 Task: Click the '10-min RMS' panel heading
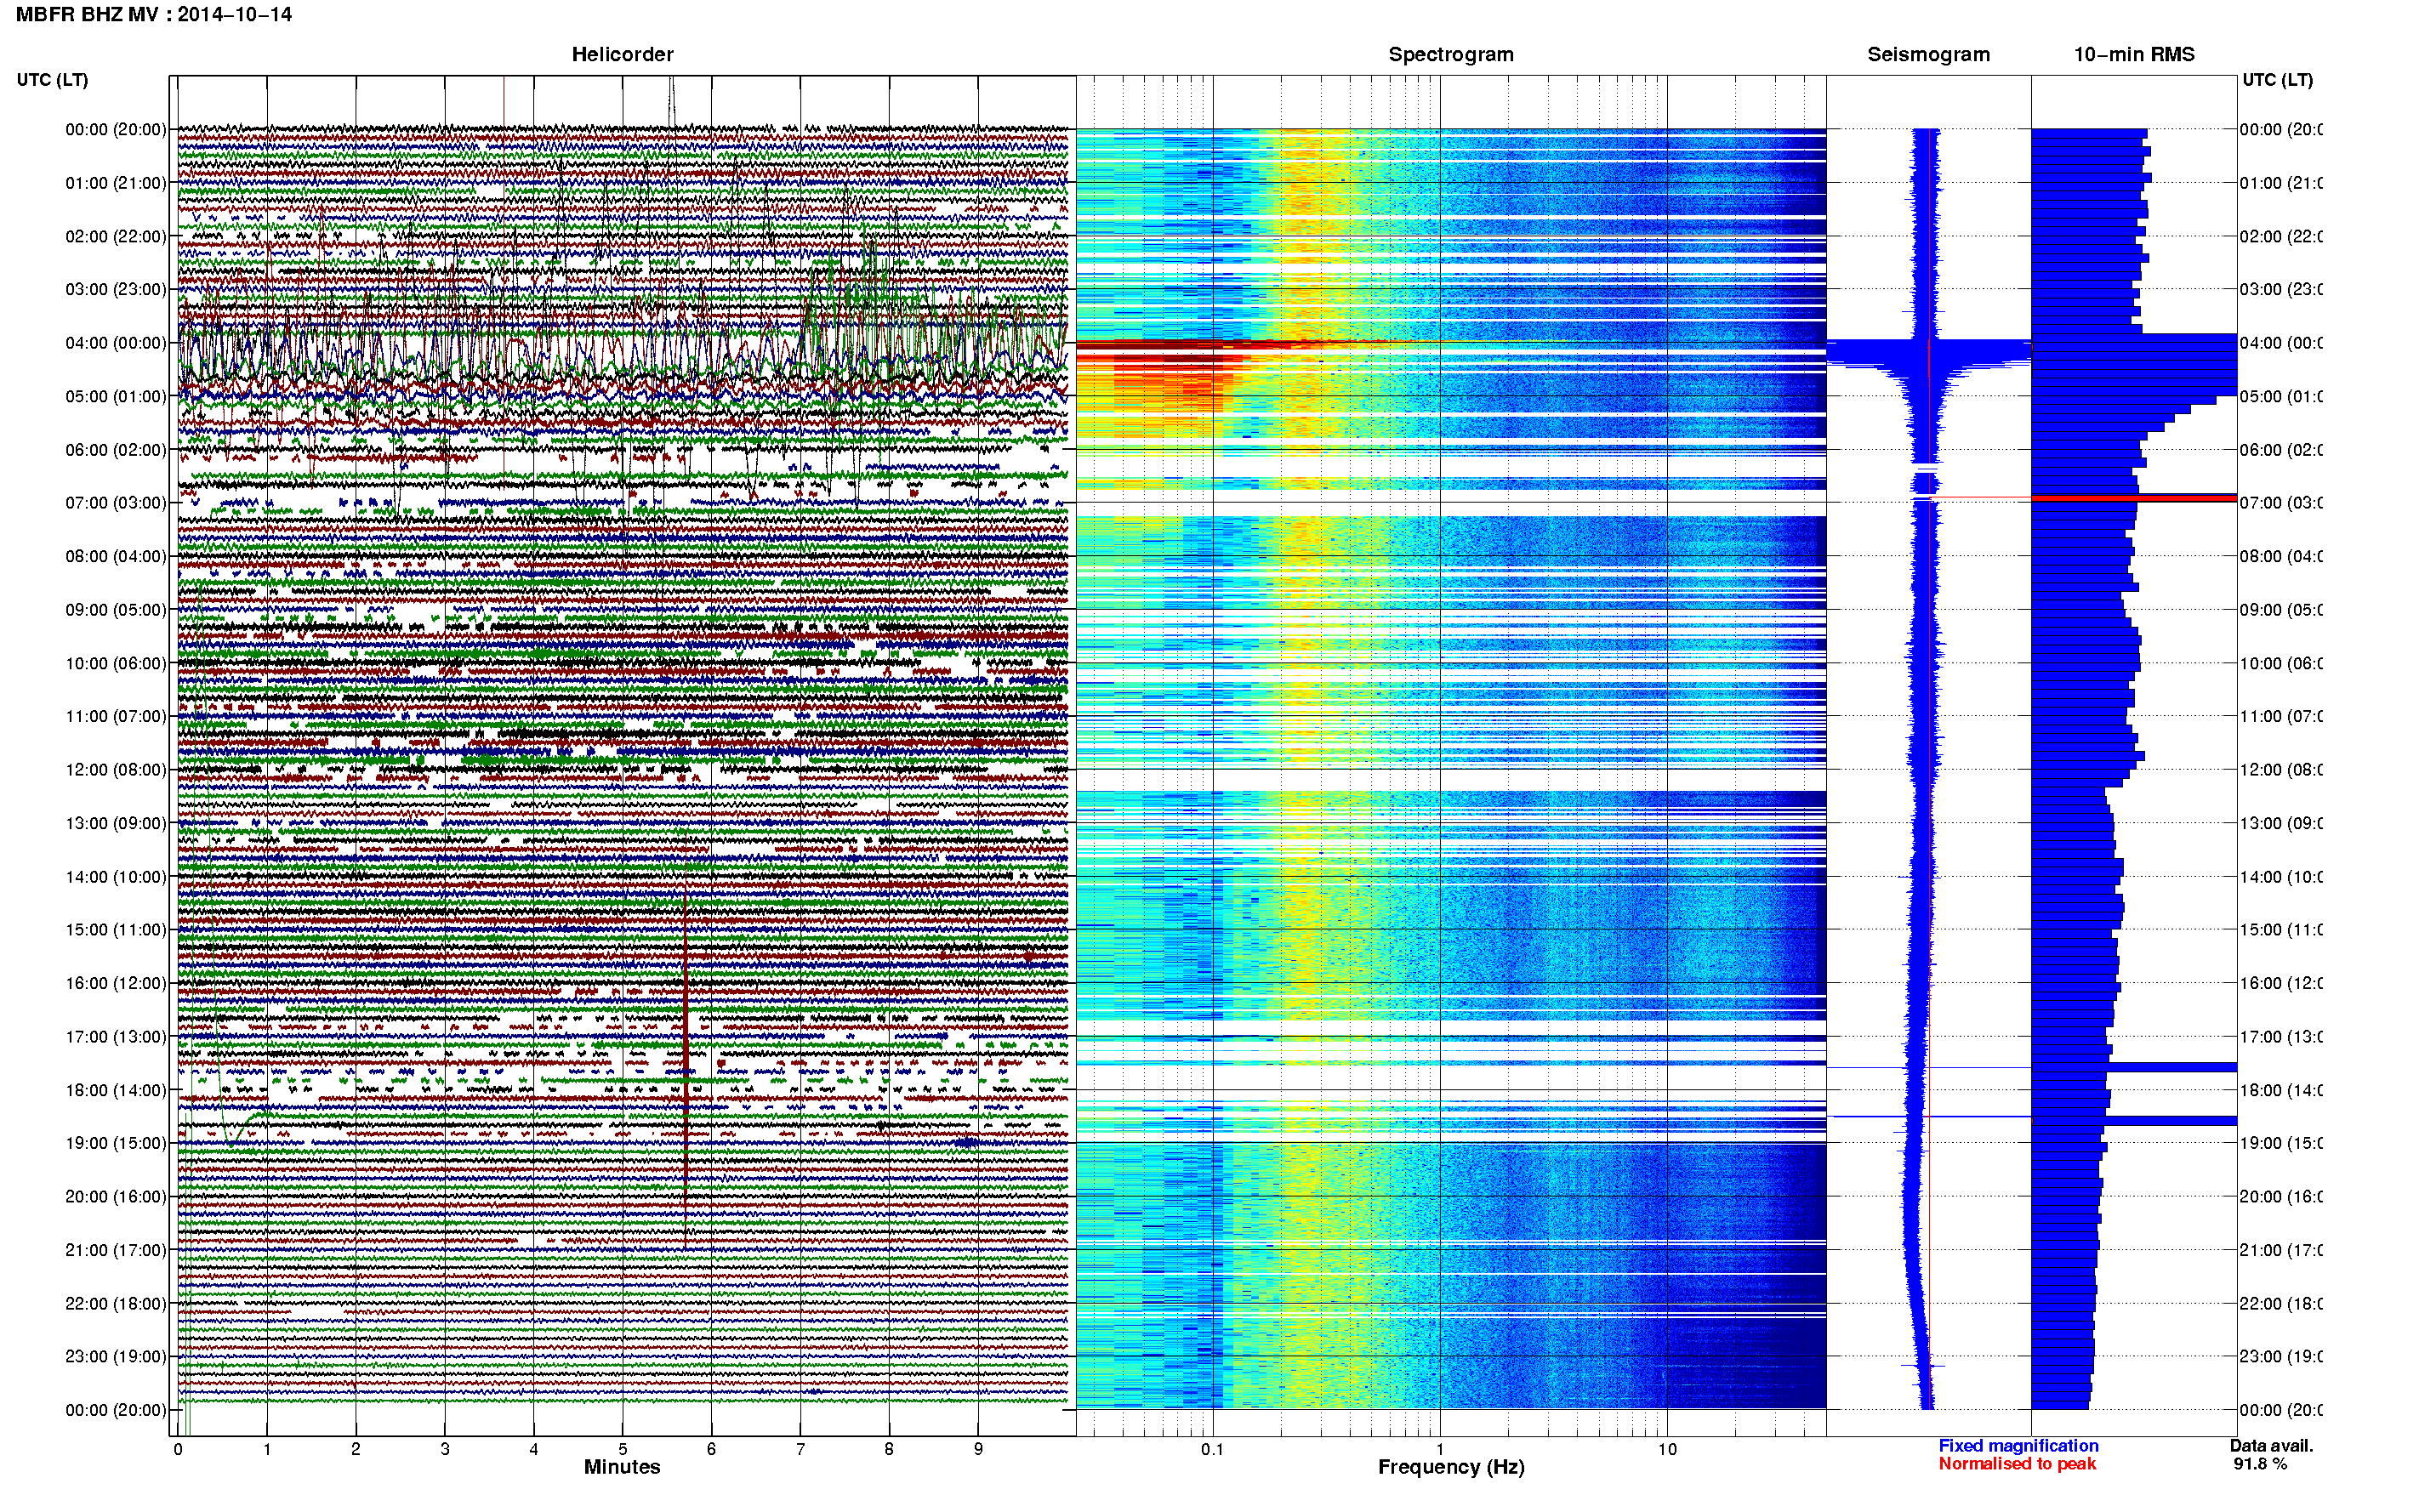pos(2133,54)
